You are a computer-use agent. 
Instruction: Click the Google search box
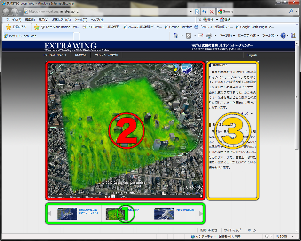tap(253, 11)
